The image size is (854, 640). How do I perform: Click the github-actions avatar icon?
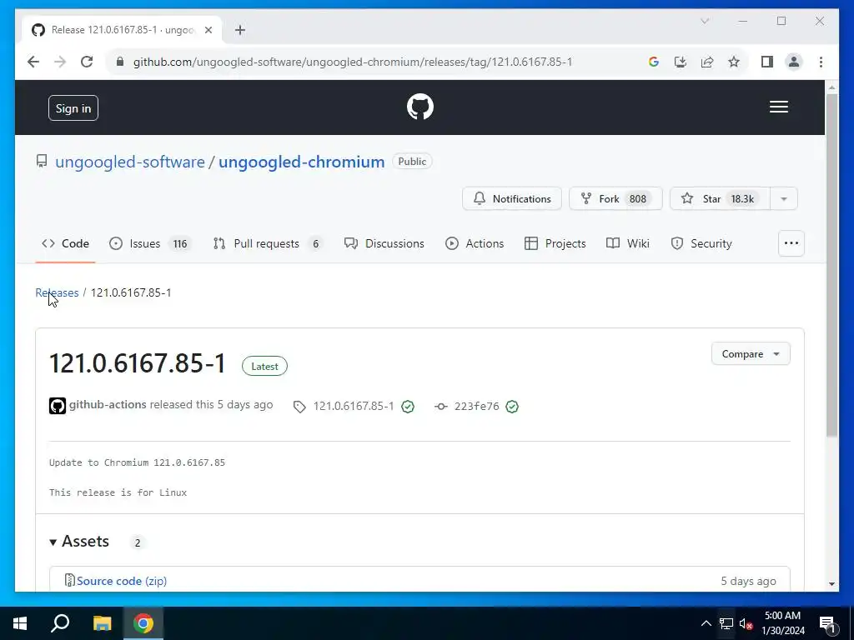click(x=58, y=406)
